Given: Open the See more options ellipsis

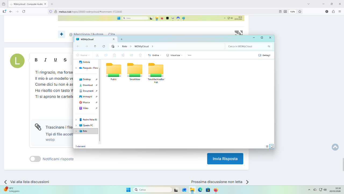Looking at the screenshot, I should coord(190,55).
